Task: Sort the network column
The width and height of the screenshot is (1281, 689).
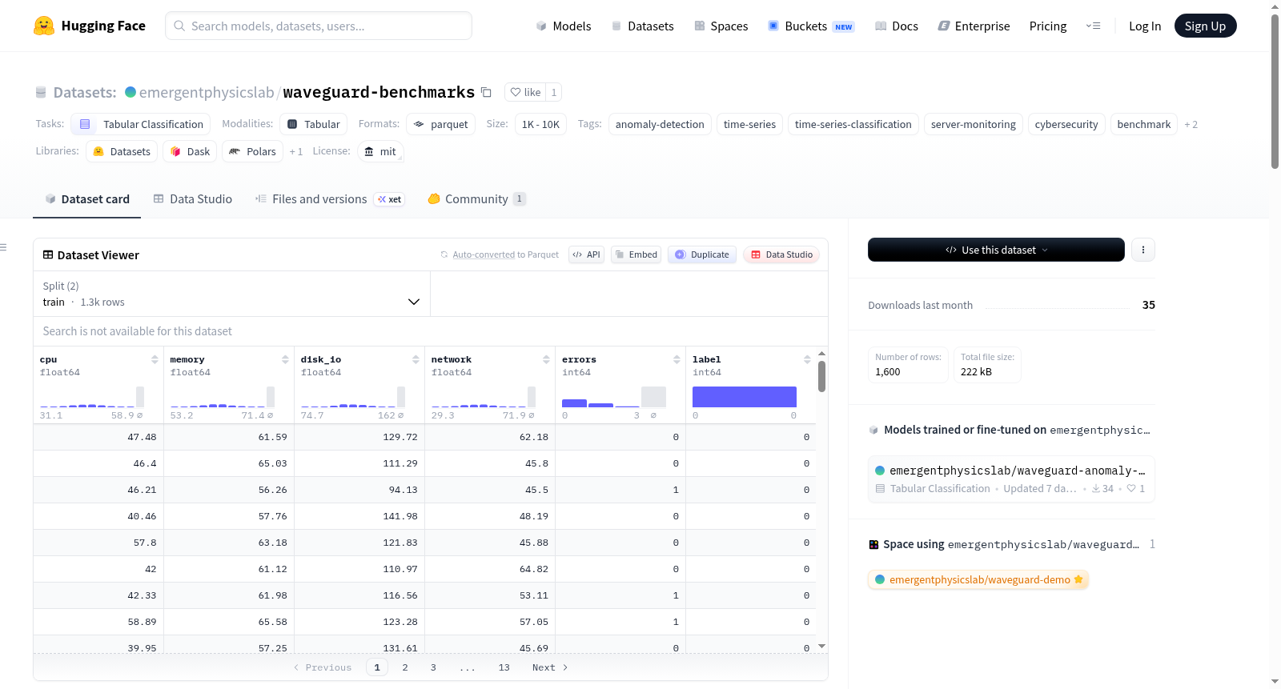Action: (546, 360)
